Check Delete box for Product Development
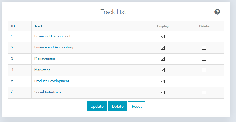The image size is (236, 122). pyautogui.click(x=204, y=81)
